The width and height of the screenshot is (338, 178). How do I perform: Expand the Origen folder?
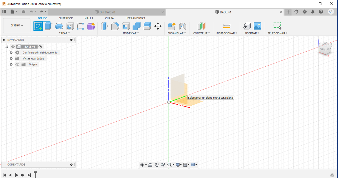(11, 65)
